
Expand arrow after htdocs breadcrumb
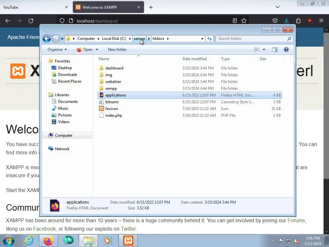168,39
